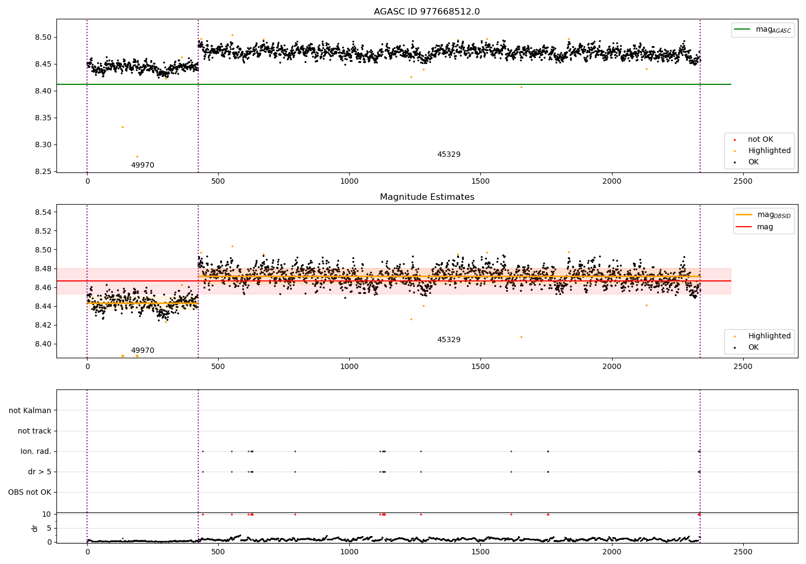Click the dr > 5 flag point near x=1280
Screen dimensions: 806x564
click(x=421, y=472)
